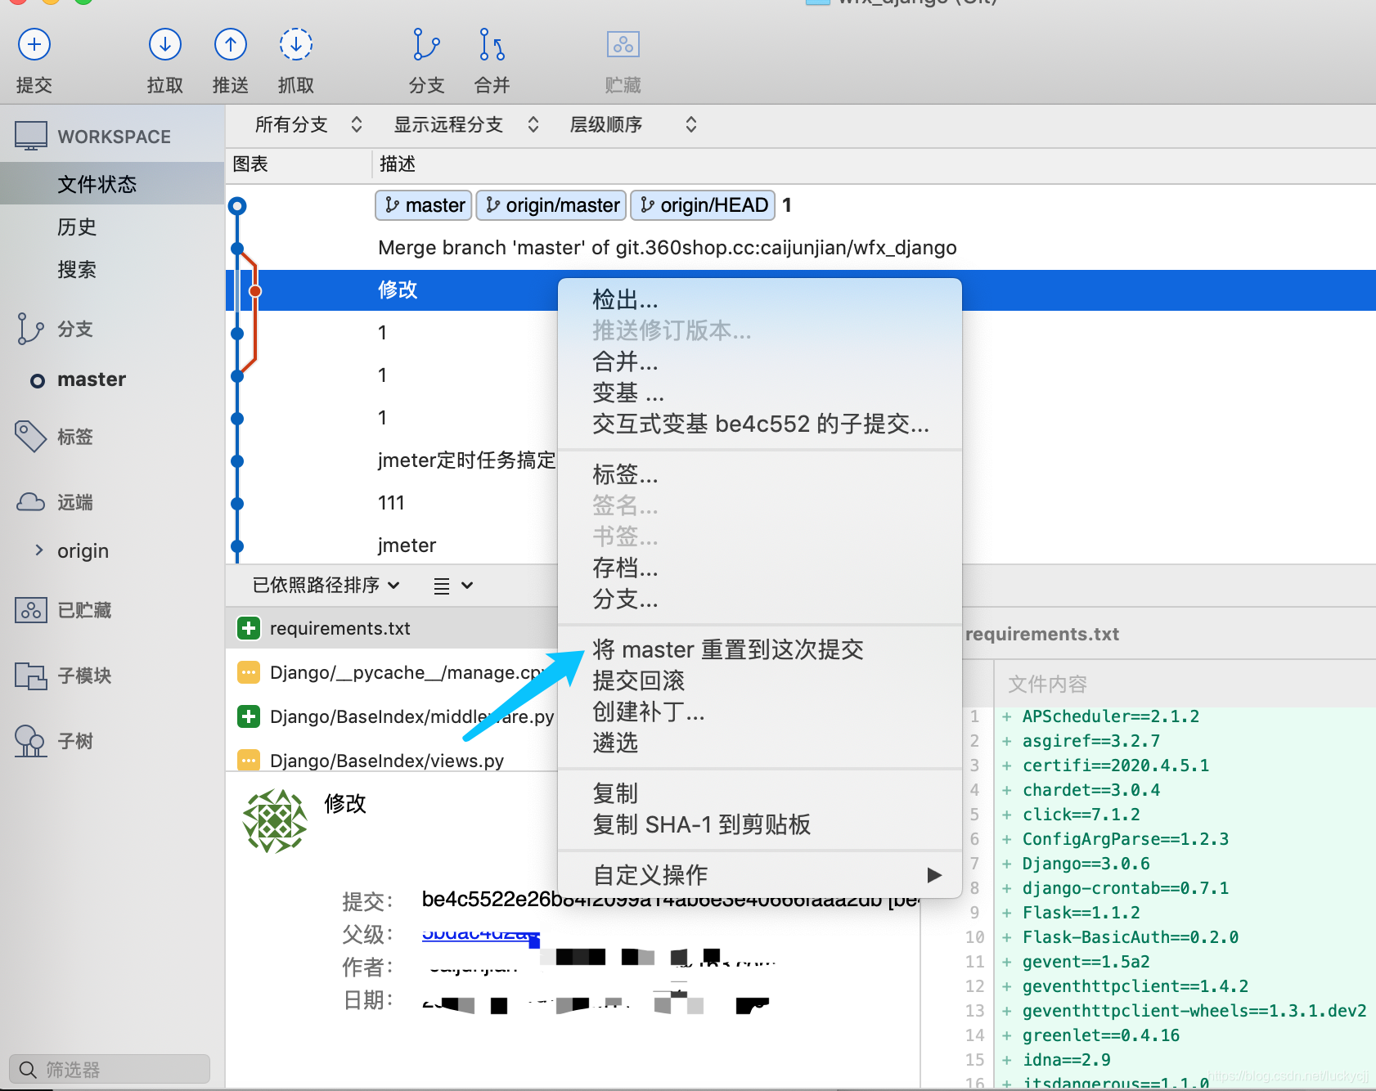Choose 检出 from the context menu
1376x1091 pixels.
pyautogui.click(x=625, y=299)
